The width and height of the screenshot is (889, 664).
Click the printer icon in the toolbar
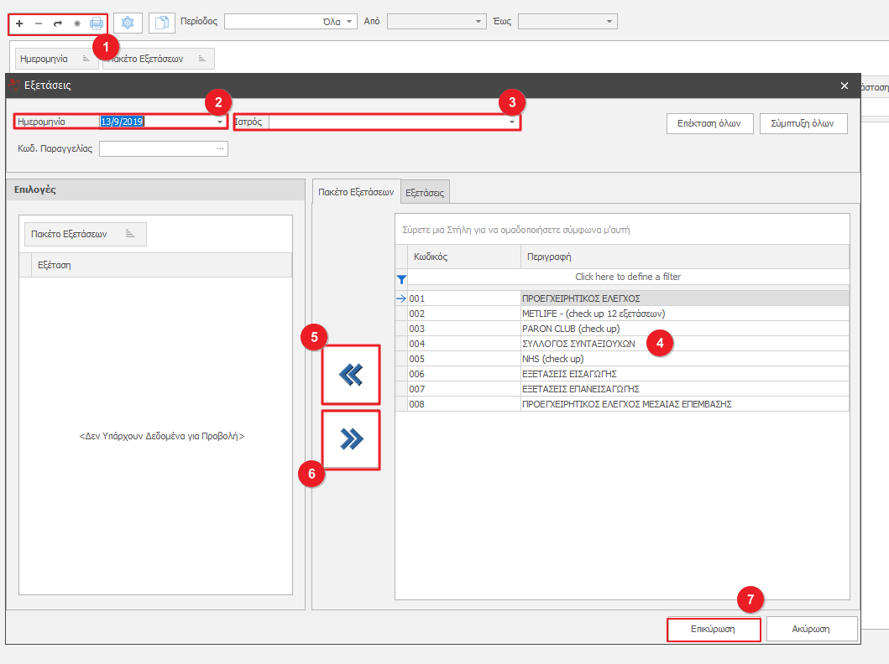97,23
